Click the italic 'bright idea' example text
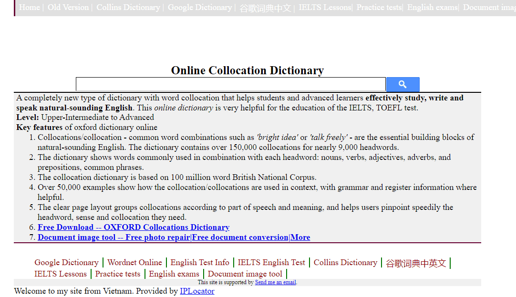Screen dimensions: 516x297 (278, 138)
